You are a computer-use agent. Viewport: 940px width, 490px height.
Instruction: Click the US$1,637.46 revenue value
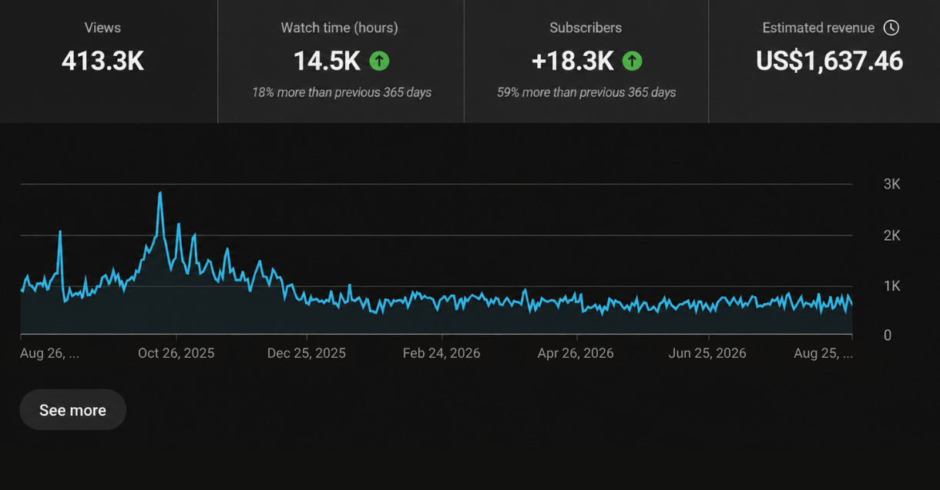tap(830, 61)
